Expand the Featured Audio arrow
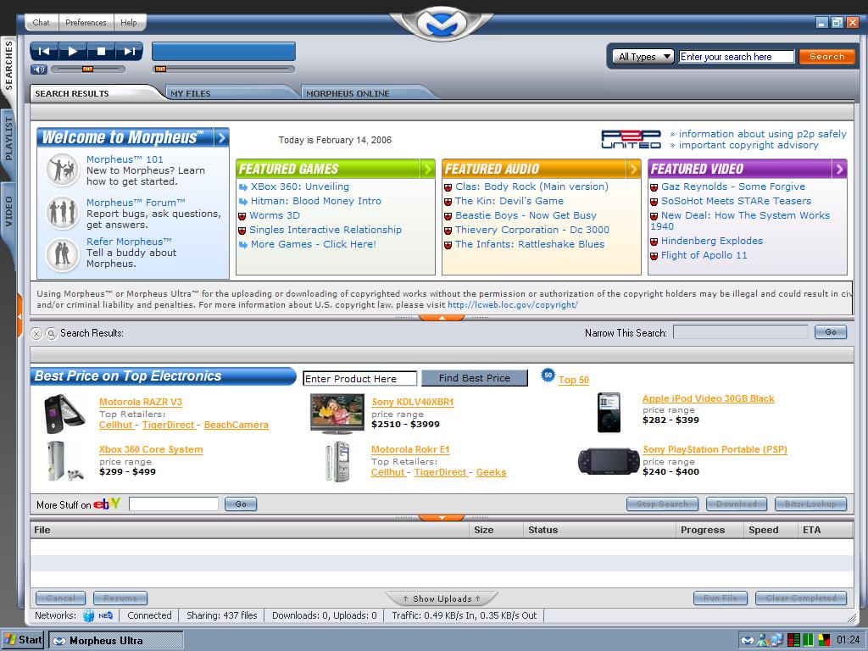The width and height of the screenshot is (868, 651). (633, 169)
